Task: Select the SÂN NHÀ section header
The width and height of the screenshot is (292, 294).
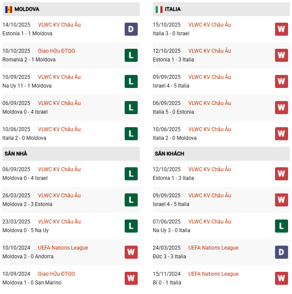Action: coord(16,154)
